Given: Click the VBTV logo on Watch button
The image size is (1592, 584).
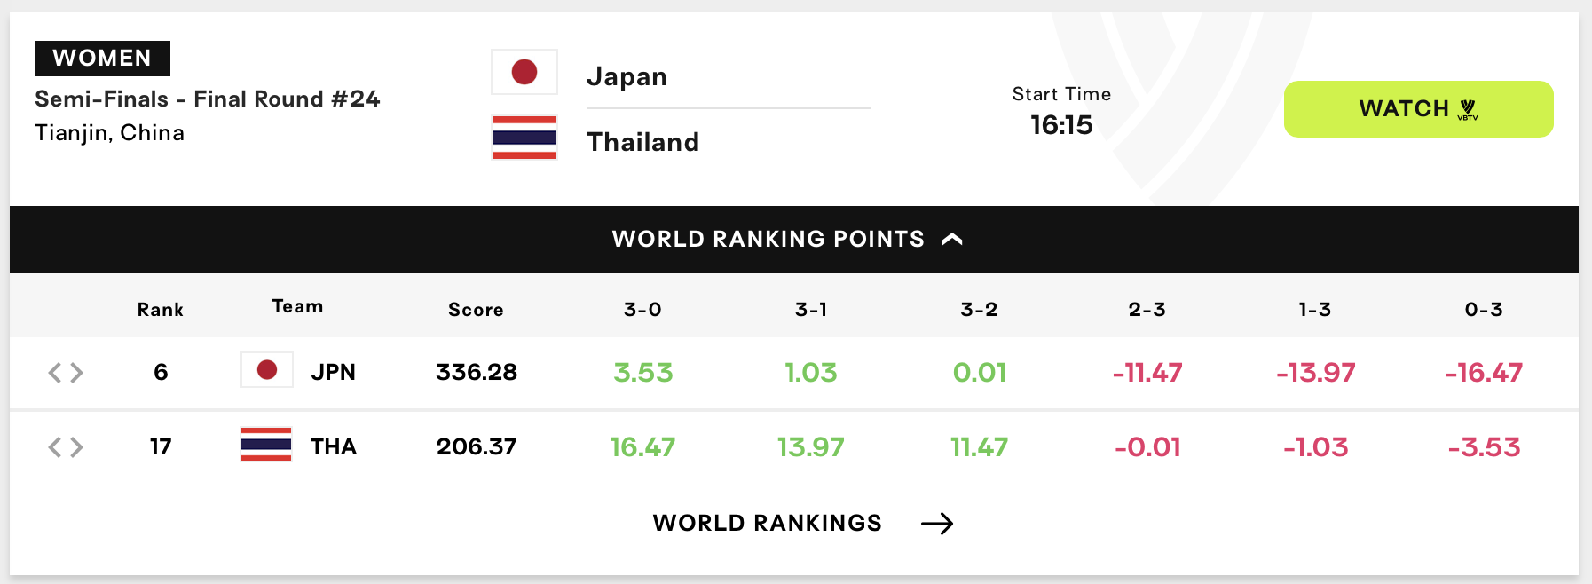Looking at the screenshot, I should 1468,109.
